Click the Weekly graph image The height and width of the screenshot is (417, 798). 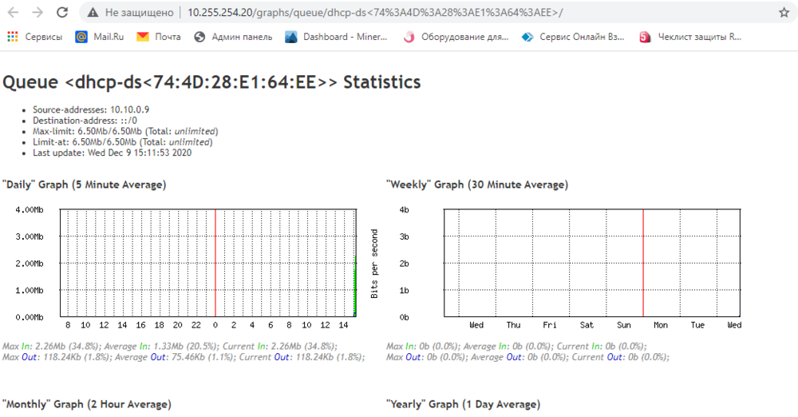(559, 264)
